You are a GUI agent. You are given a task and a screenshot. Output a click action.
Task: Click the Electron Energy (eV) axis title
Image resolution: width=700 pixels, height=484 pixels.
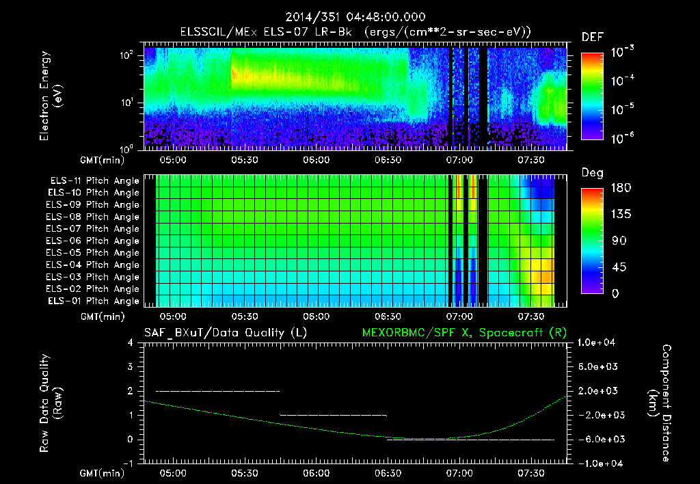[51, 96]
